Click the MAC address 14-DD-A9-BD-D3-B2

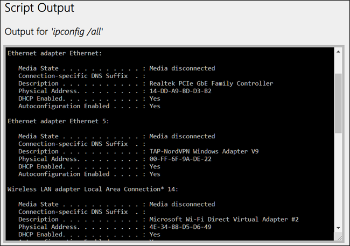point(180,91)
